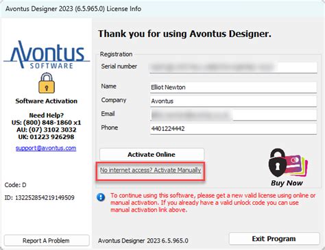Click the US: (800) 848-1860 x1 phone number
325x250 pixels.
pyautogui.click(x=47, y=123)
